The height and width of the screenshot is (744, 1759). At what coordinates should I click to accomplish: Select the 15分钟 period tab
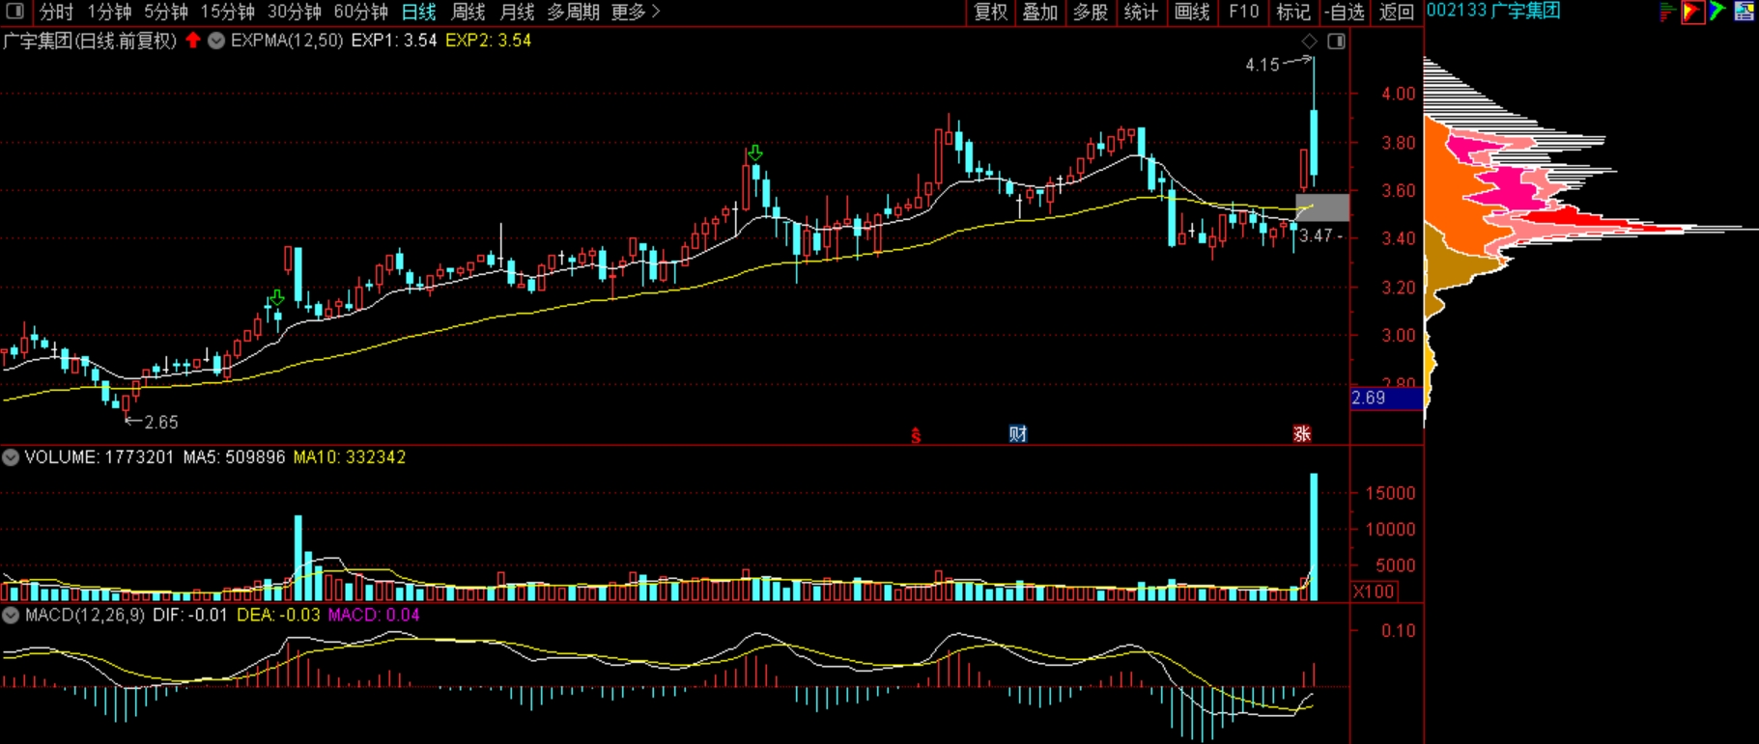[x=227, y=13]
